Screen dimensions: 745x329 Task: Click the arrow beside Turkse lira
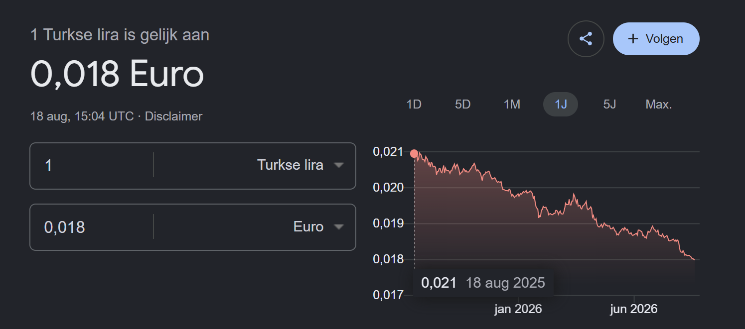point(339,165)
